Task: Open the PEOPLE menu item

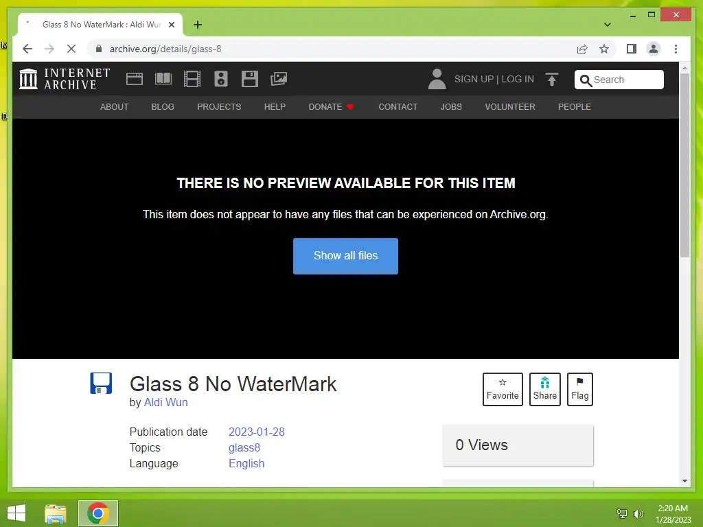Action: [x=575, y=107]
